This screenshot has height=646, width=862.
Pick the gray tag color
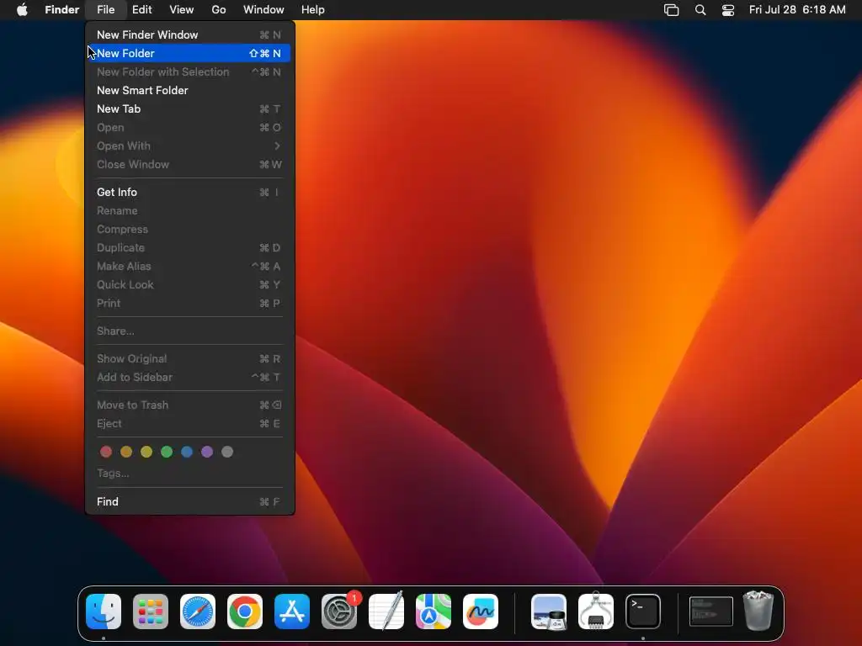point(227,452)
